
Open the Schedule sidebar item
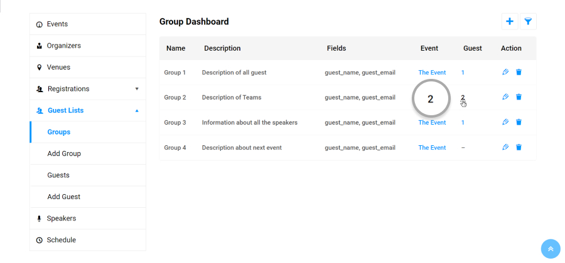pos(88,240)
